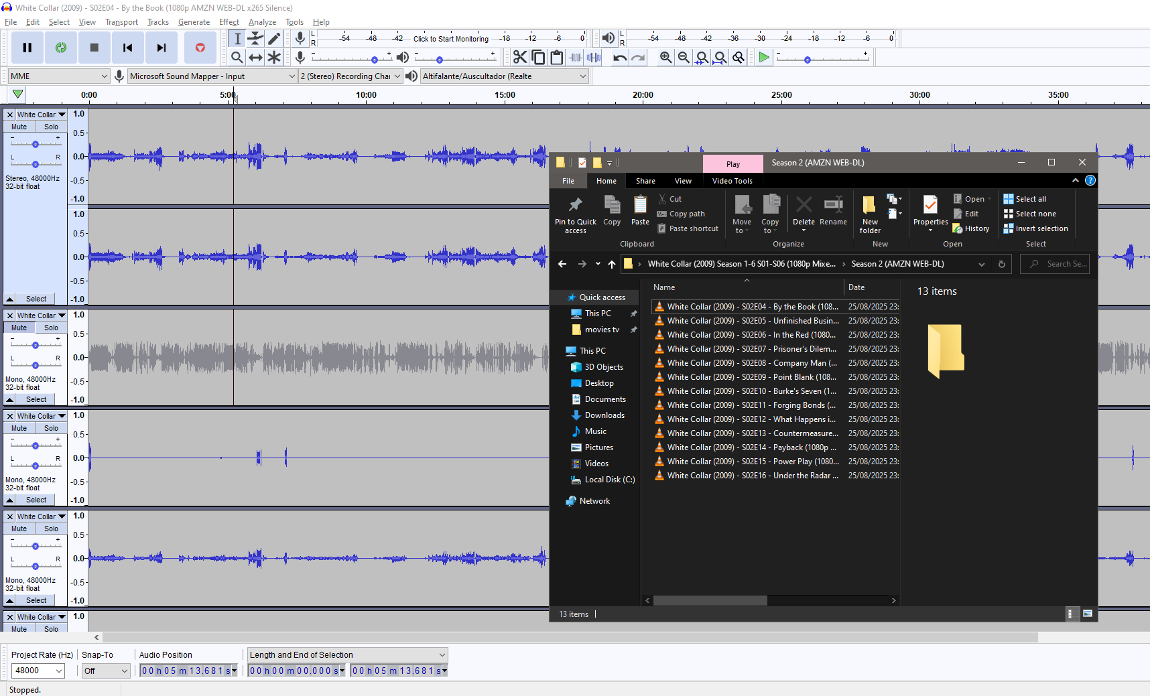This screenshot has width=1150, height=696.
Task: Toggle Mute on the fourth White Collar track
Action: point(19,529)
